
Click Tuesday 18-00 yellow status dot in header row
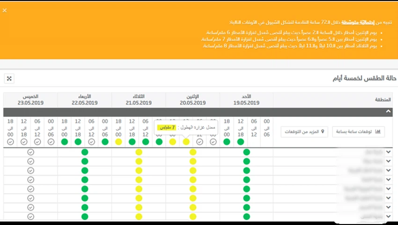point(118,142)
